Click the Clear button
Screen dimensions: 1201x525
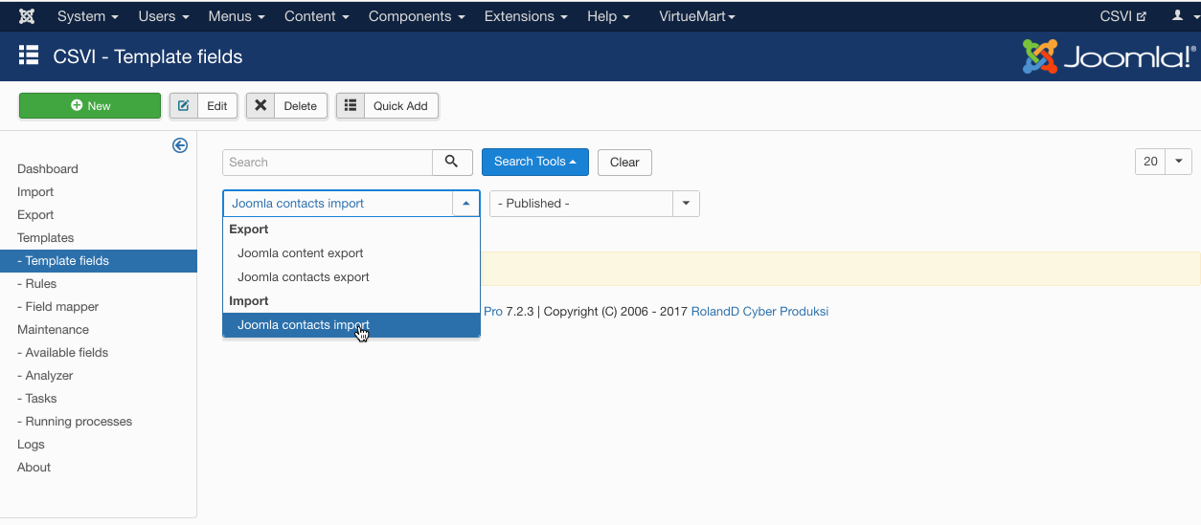pos(624,163)
